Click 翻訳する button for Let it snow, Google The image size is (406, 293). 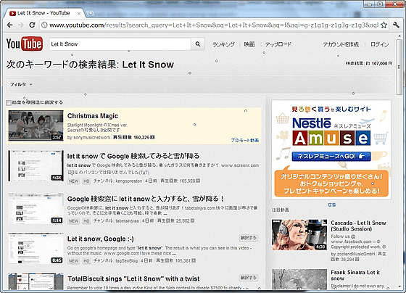[x=248, y=238]
